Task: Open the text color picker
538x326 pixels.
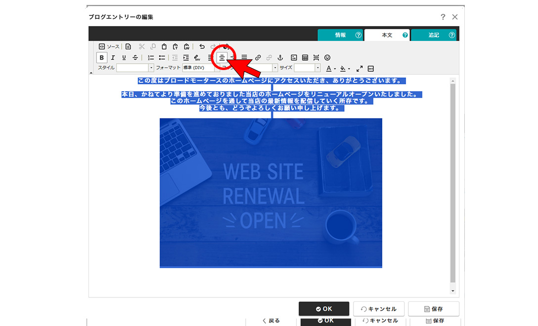Action: click(x=329, y=69)
